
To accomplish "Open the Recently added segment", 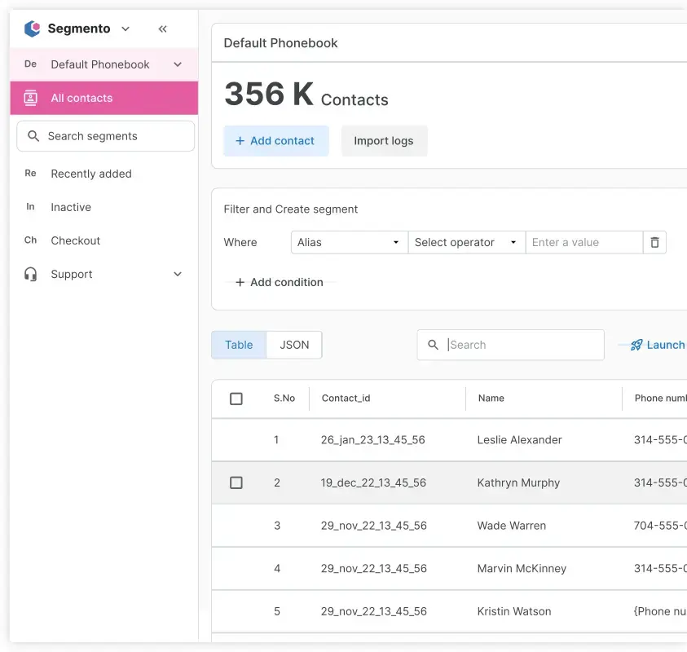I will point(91,174).
